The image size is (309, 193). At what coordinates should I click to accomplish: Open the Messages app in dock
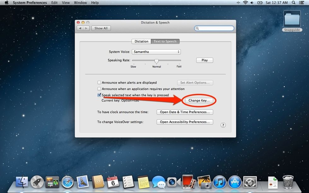tap(158, 182)
